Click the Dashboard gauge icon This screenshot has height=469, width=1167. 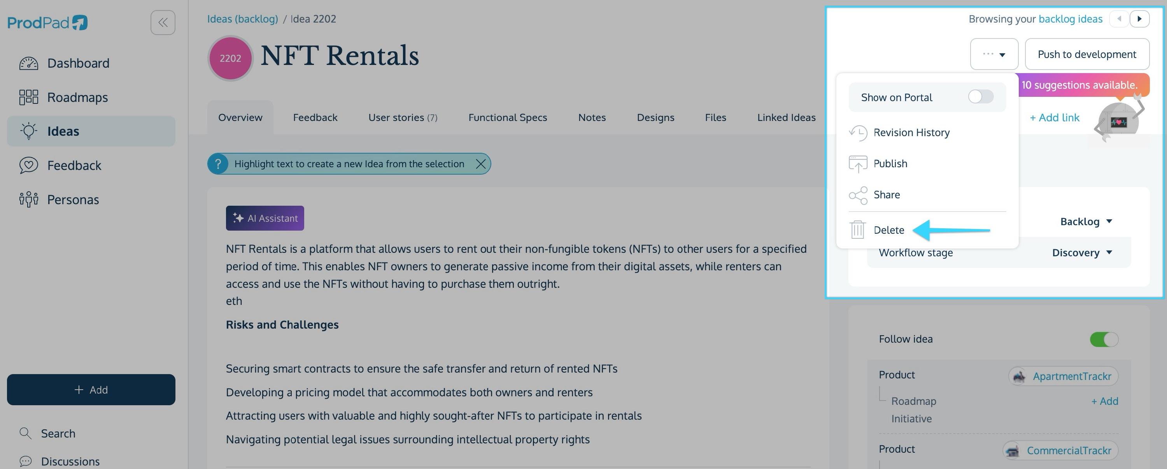point(28,63)
